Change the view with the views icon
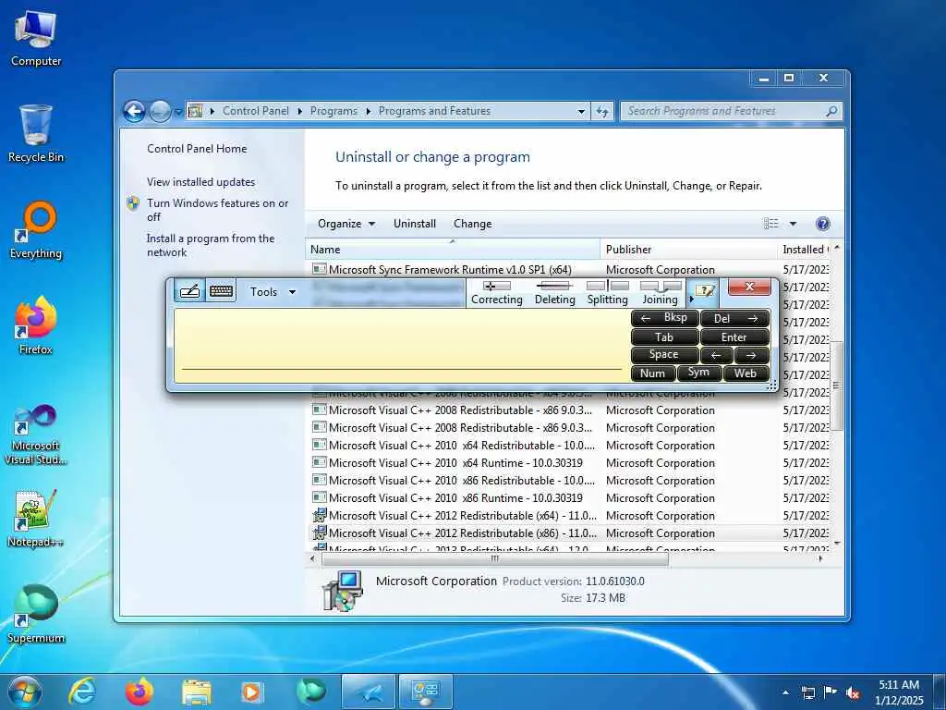 click(771, 224)
